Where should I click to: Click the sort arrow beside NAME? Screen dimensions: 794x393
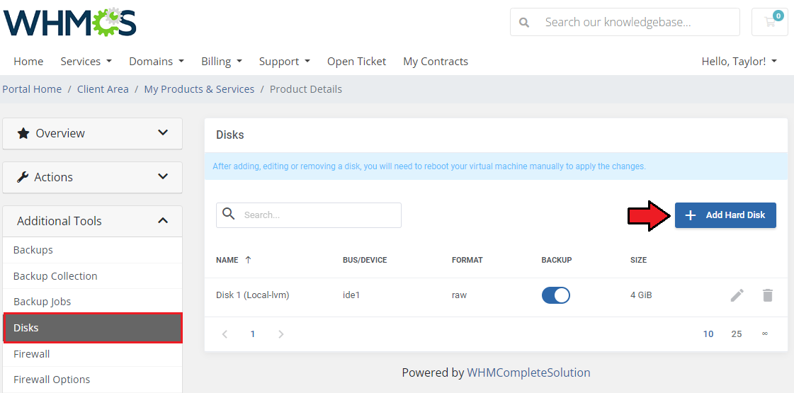248,260
